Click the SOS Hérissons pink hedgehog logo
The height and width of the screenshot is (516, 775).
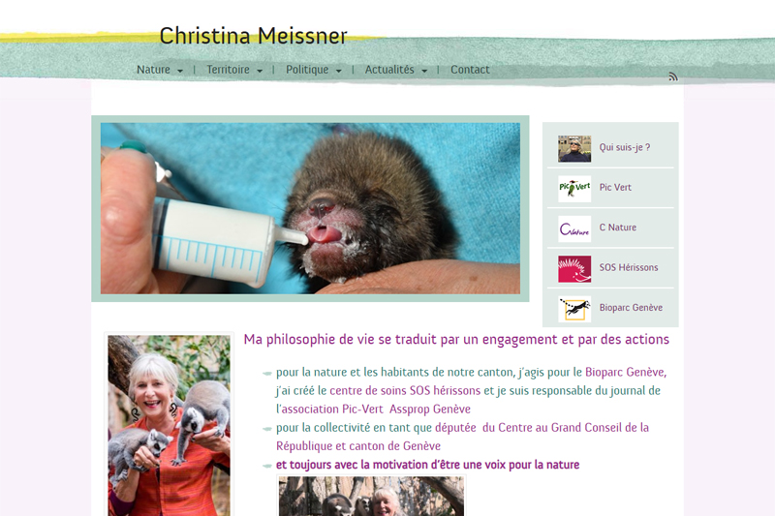[574, 268]
